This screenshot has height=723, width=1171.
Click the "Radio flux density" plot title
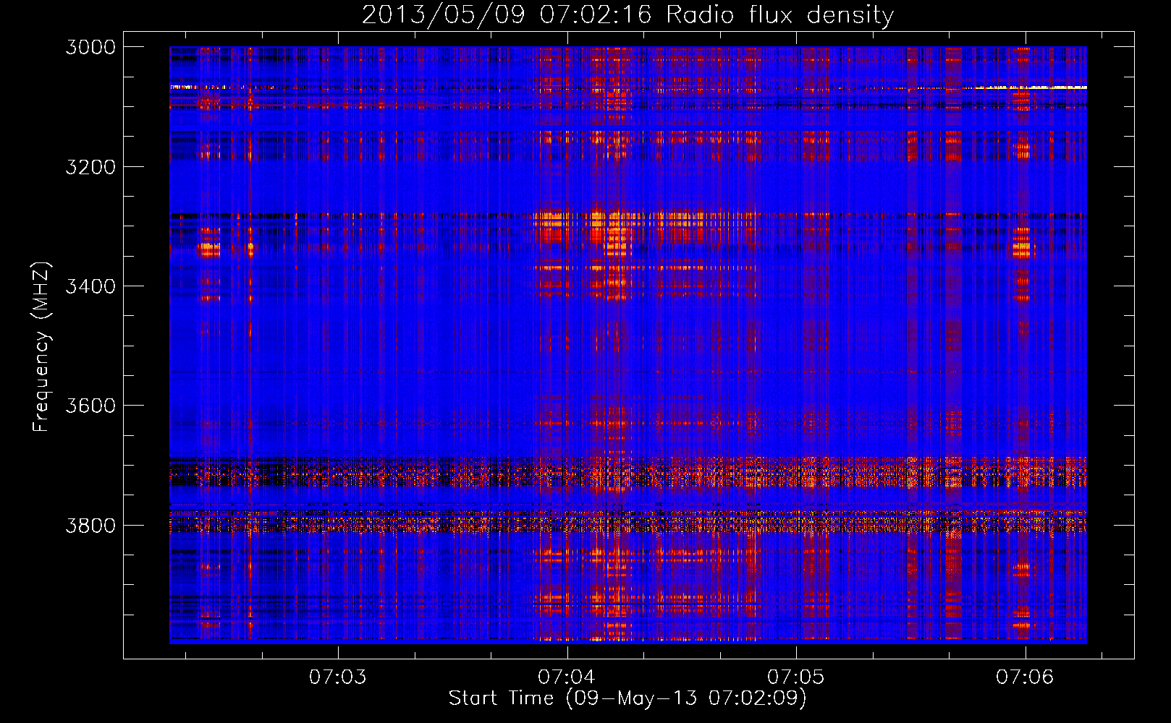coord(779,15)
